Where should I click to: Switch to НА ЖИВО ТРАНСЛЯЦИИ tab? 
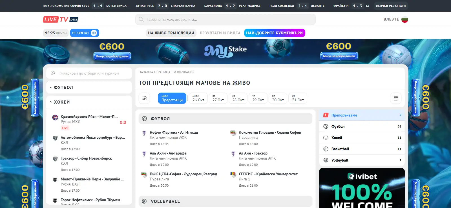tap(171, 33)
